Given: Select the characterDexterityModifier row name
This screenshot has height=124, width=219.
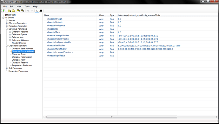Looking at the screenshot, I should pyautogui.click(x=58, y=39).
